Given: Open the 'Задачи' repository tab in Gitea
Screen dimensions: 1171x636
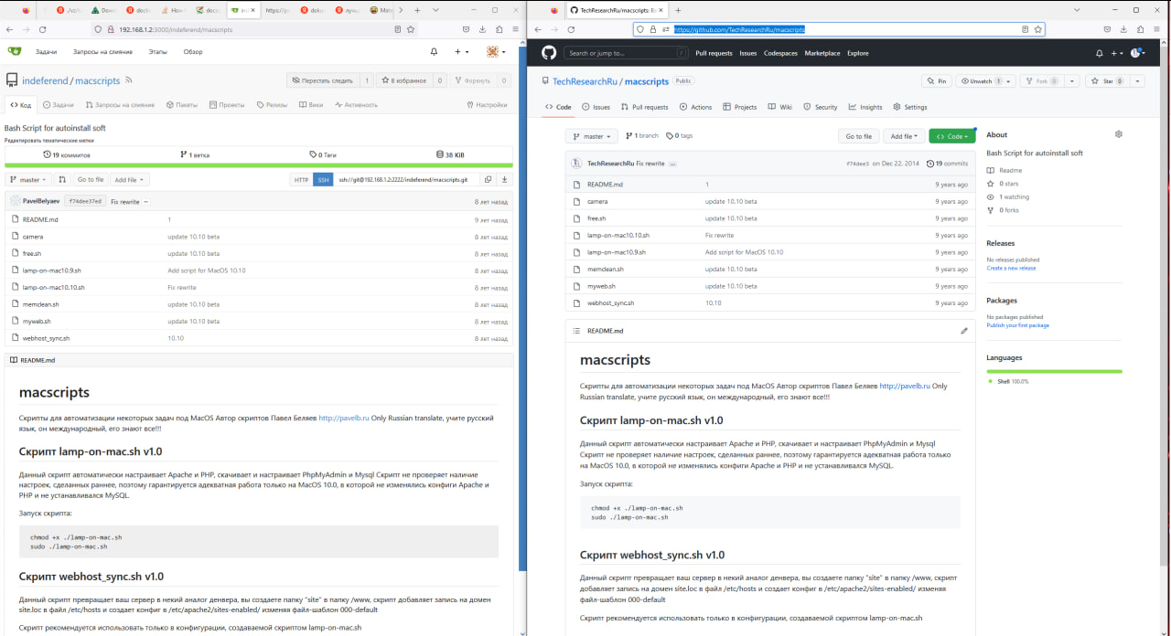Looking at the screenshot, I should click(58, 105).
